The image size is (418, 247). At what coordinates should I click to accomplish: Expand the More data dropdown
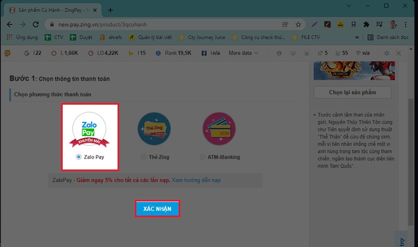(243, 53)
